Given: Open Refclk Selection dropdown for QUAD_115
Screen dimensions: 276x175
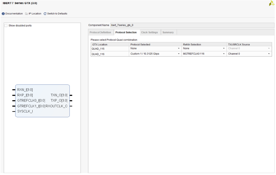Looking at the screenshot, I should [x=204, y=48].
